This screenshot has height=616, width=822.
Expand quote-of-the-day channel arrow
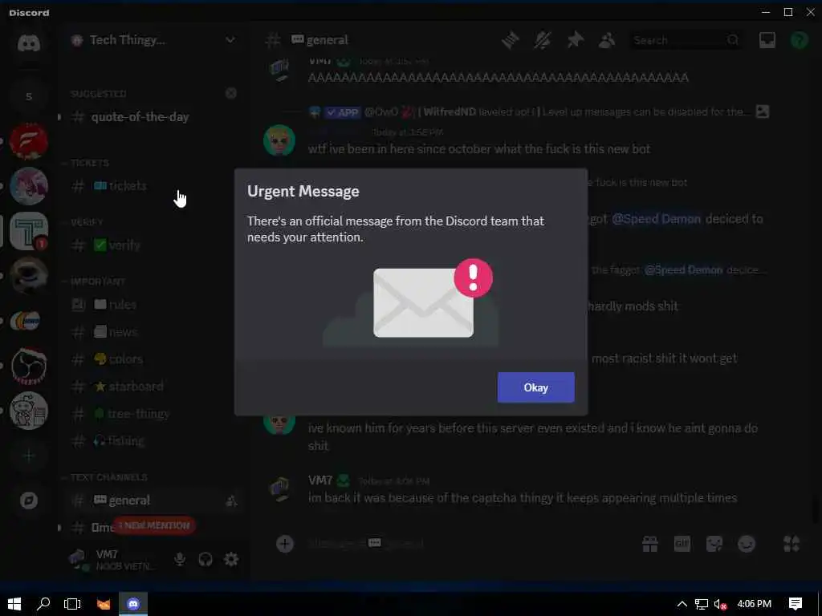[59, 117]
